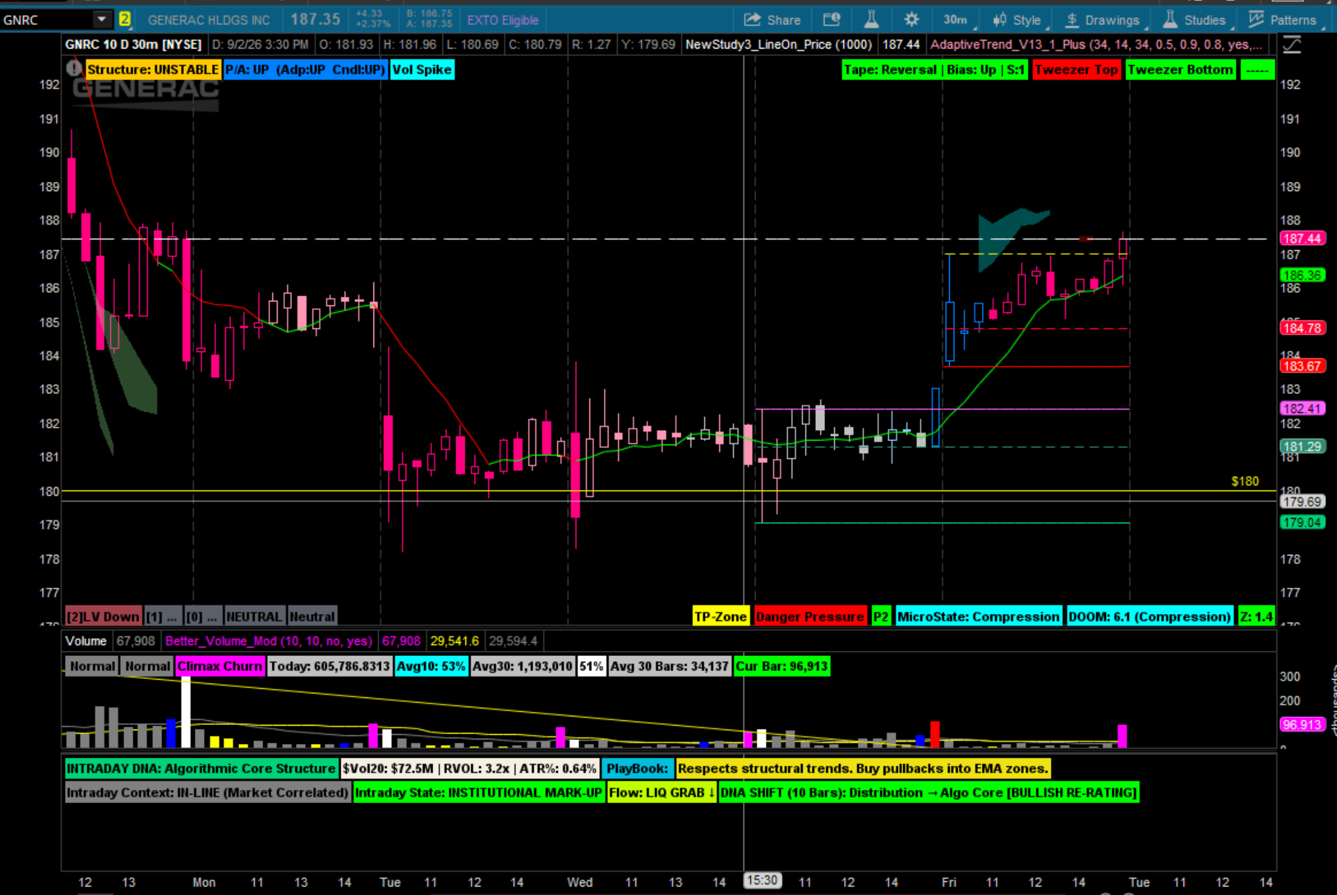Click 'Intraday State: INSTITUTIONAL MARK-UP' label
This screenshot has width=1337, height=895.
(x=478, y=793)
